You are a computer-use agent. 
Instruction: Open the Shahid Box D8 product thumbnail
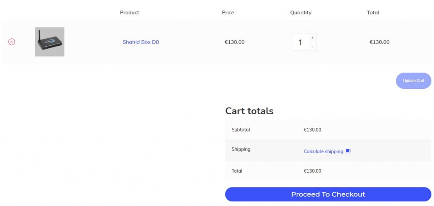(x=50, y=42)
